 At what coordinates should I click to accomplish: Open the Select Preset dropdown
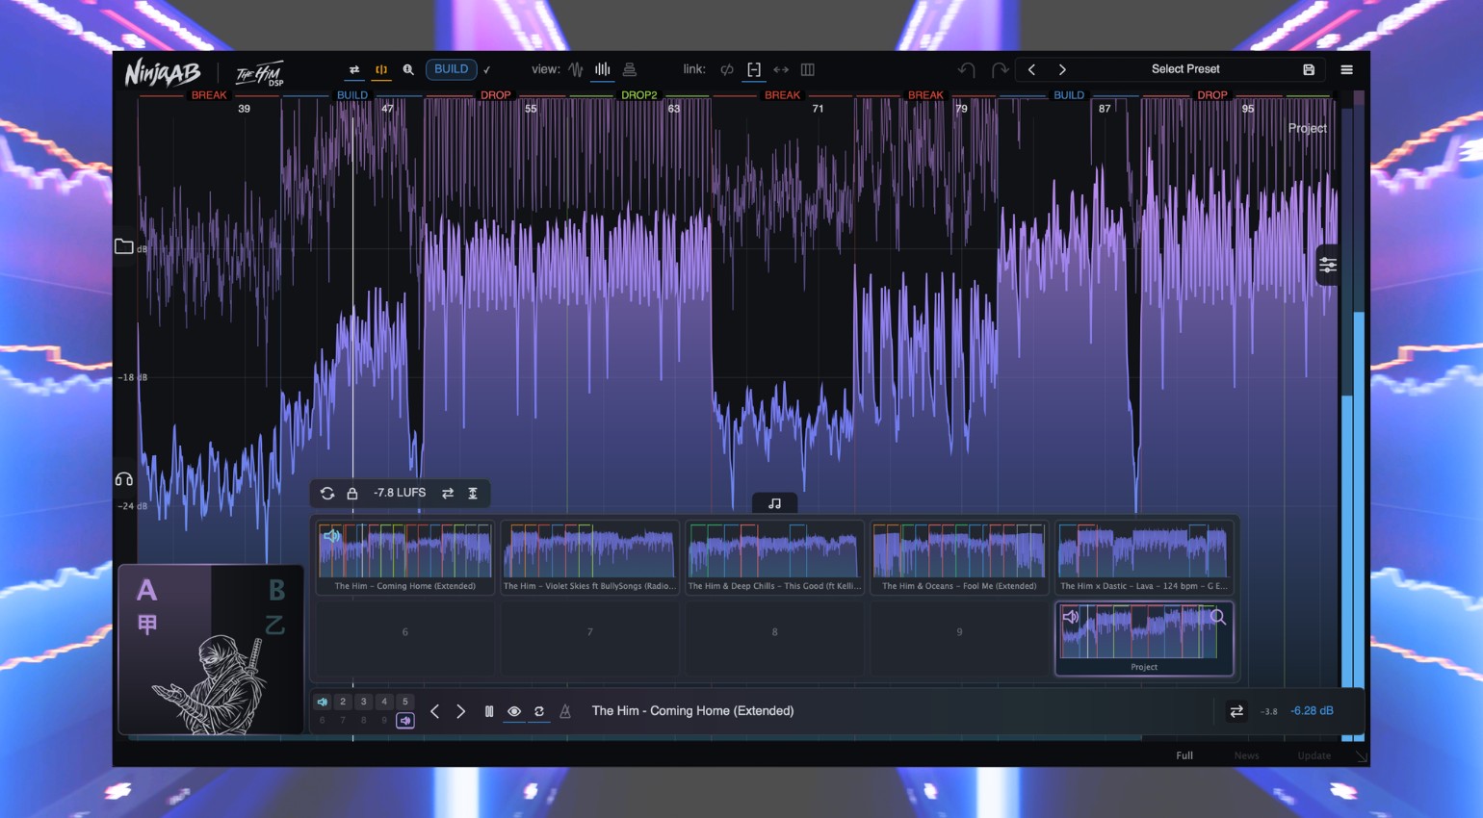1185,69
